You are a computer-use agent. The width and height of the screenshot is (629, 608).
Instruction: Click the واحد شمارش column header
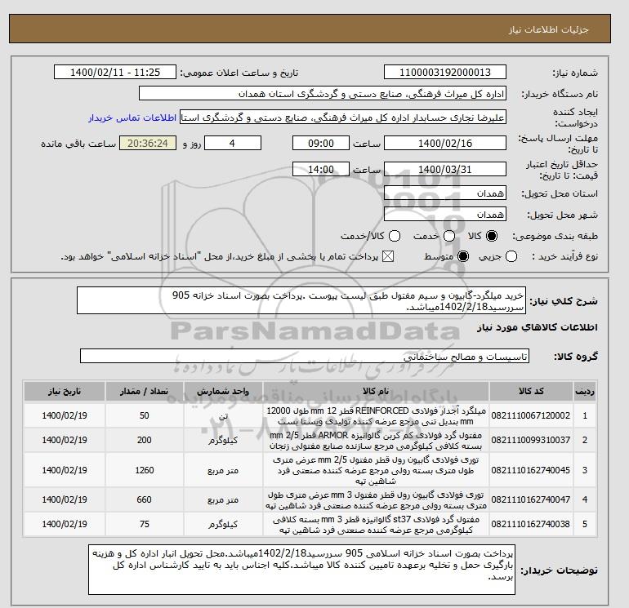[x=223, y=392]
